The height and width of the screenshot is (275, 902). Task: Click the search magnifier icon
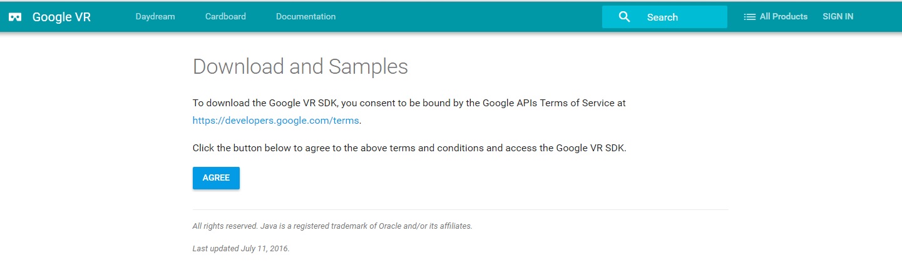click(x=624, y=17)
